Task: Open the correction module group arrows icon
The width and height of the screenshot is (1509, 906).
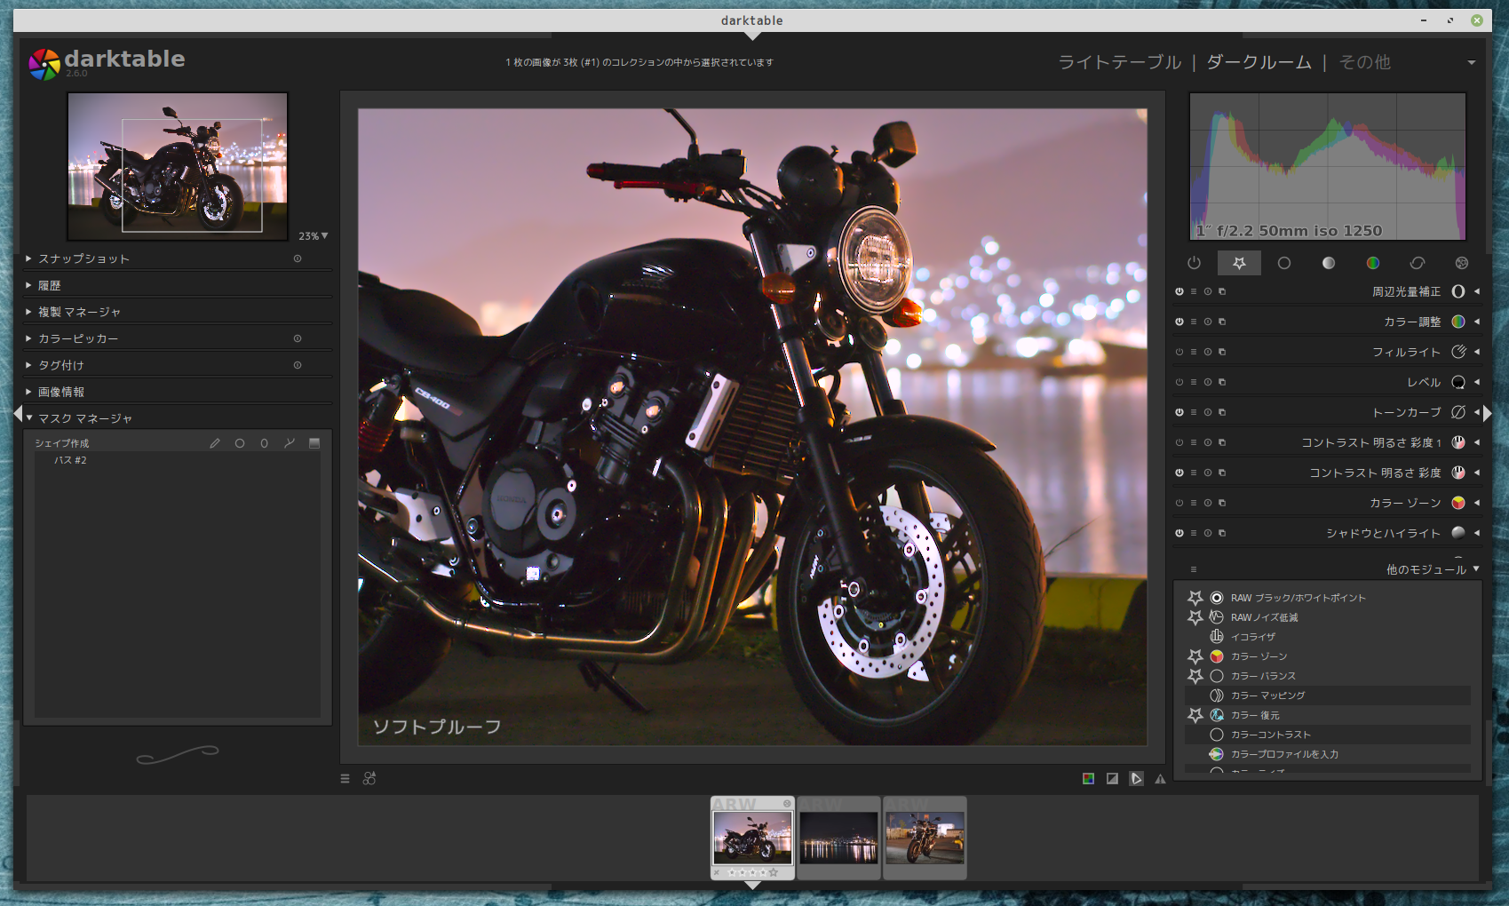Action: pos(1417,263)
